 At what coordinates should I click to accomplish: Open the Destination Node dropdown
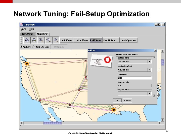coord(150,70)
